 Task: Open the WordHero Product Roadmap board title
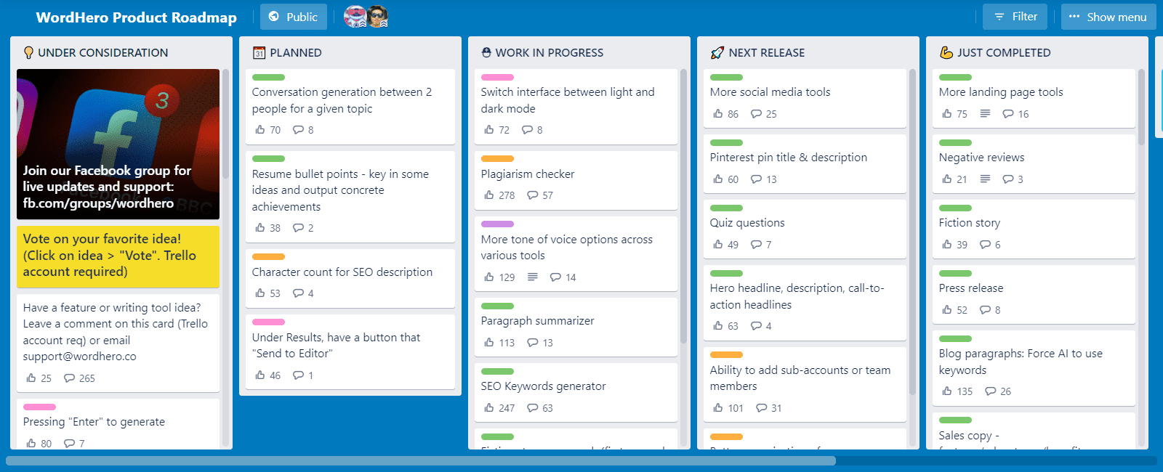pos(137,17)
